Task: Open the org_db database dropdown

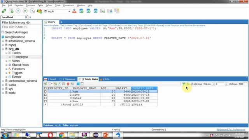Action: (69, 11)
